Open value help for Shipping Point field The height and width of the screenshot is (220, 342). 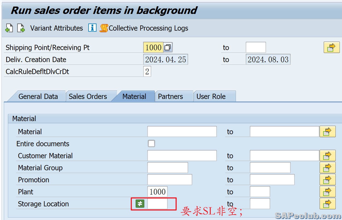pyautogui.click(x=168, y=48)
